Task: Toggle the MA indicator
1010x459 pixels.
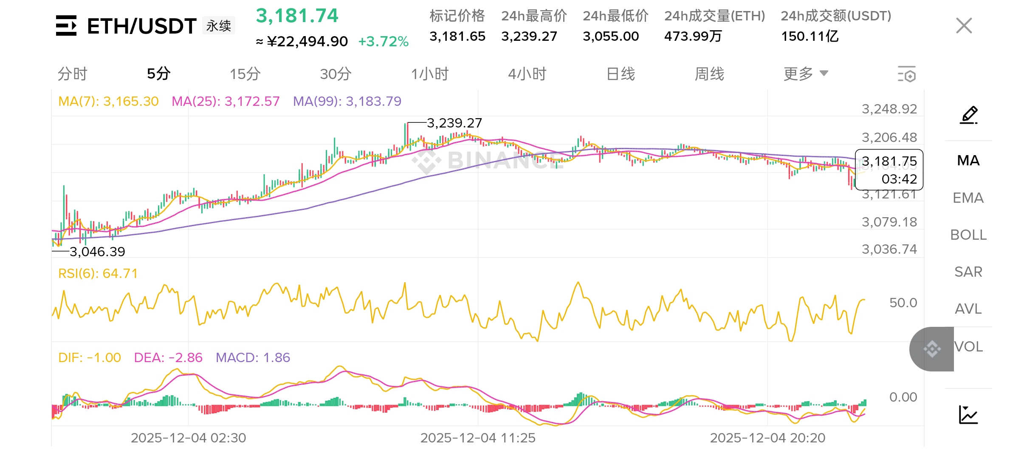Action: coord(968,161)
